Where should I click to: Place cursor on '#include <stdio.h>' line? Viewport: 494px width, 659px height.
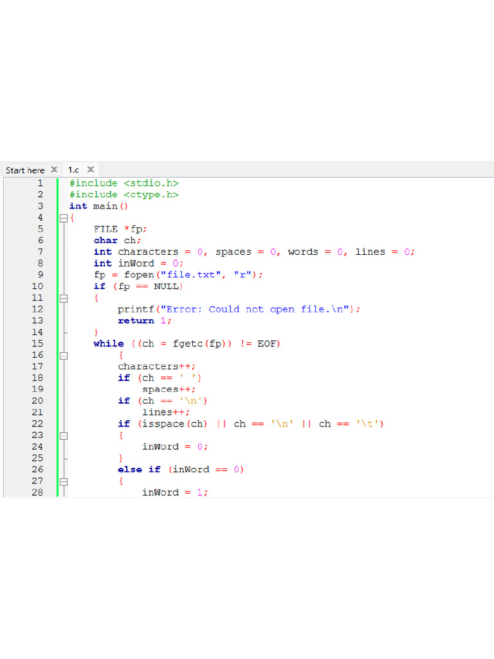[124, 183]
